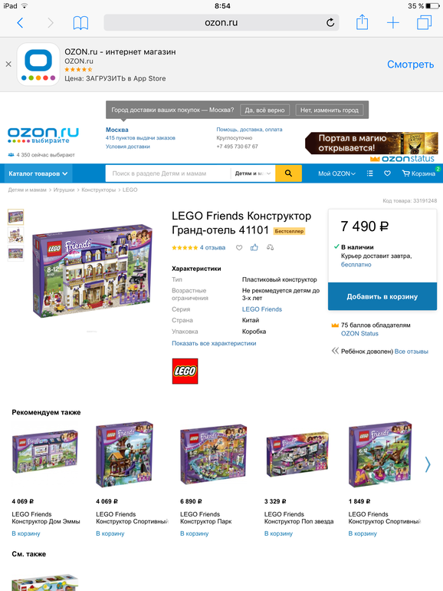Click Добавить в корзину button
Screen dimensions: 443x591
382,296
